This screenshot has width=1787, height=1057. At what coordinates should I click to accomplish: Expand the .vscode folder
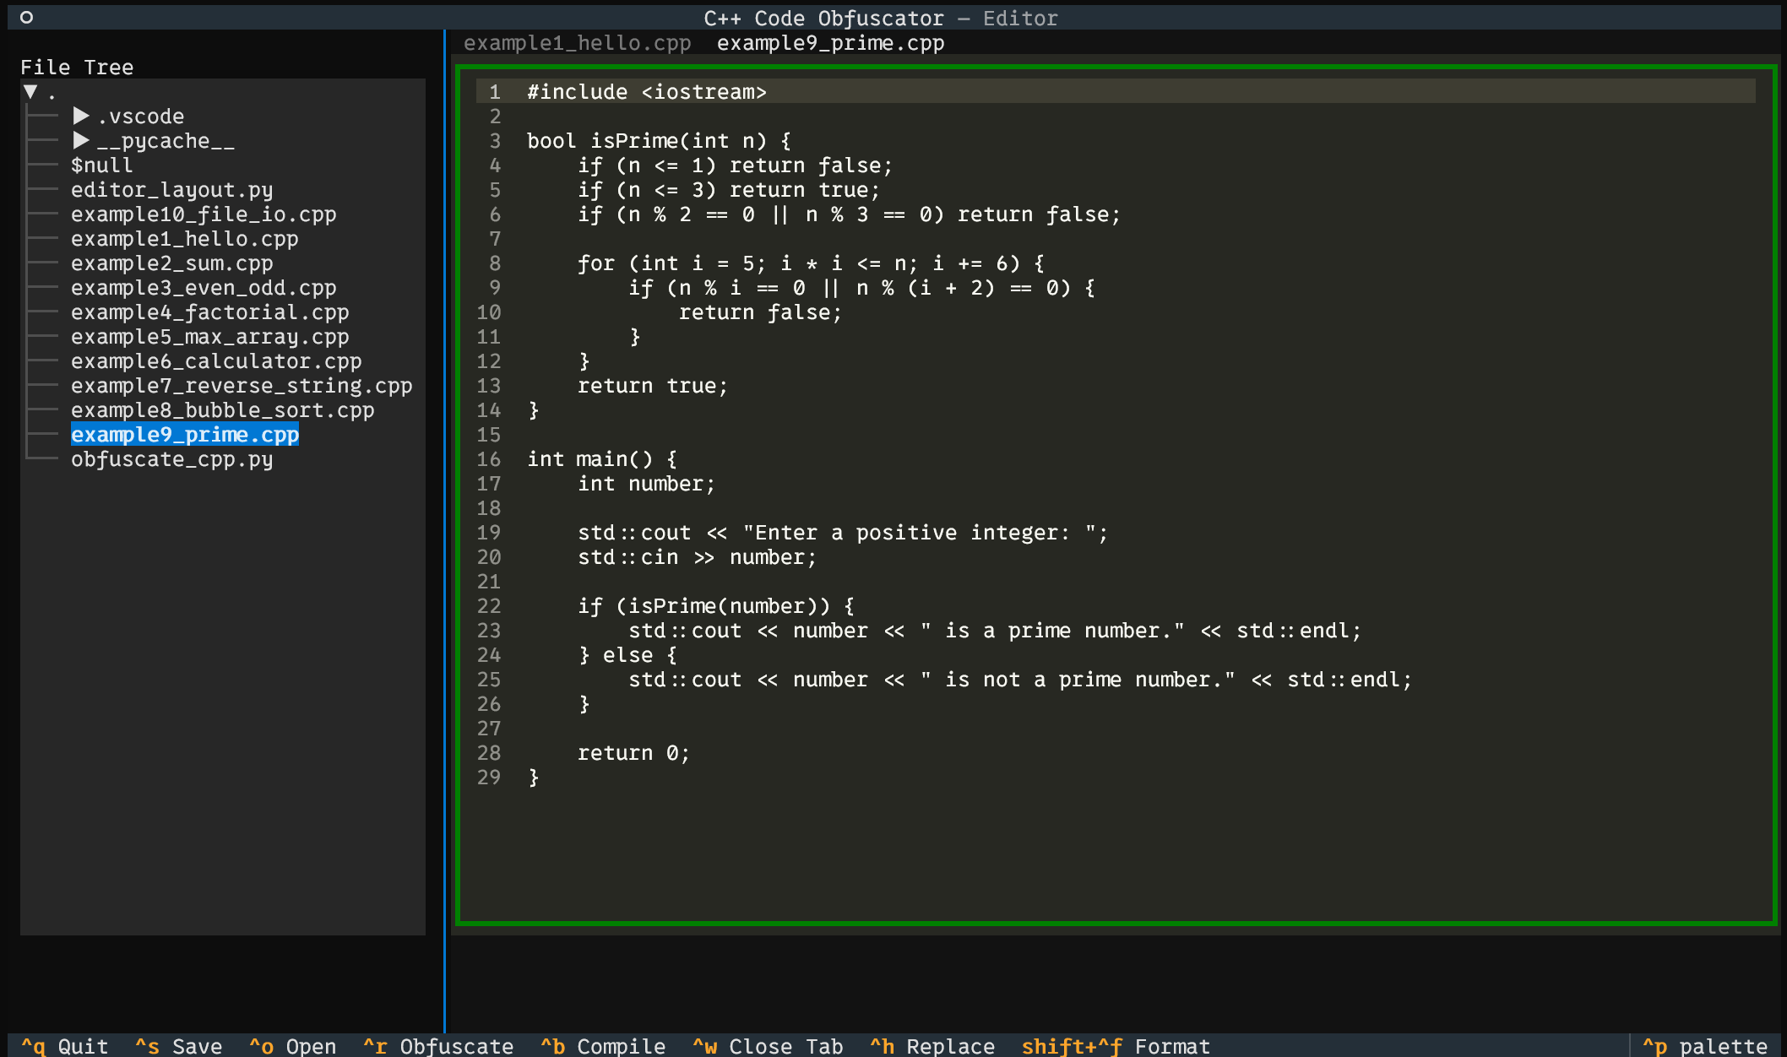point(81,117)
